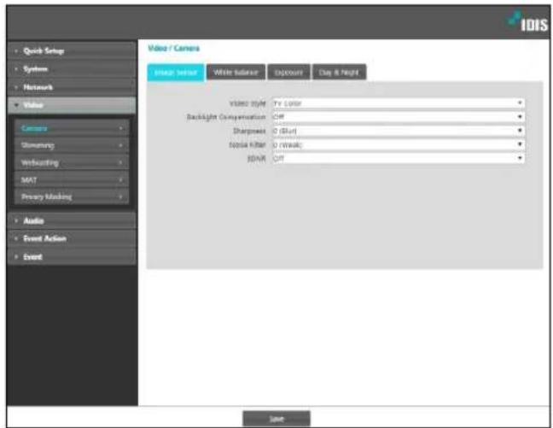Open the MAT submenu item
553x428 pixels.
(72, 179)
